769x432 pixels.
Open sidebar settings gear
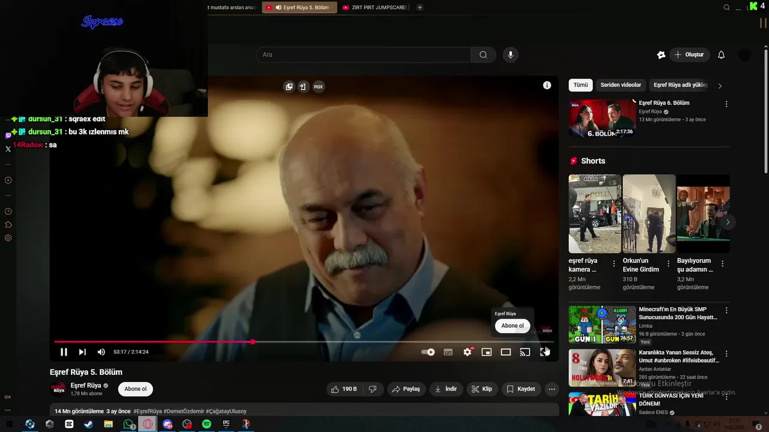click(x=8, y=238)
